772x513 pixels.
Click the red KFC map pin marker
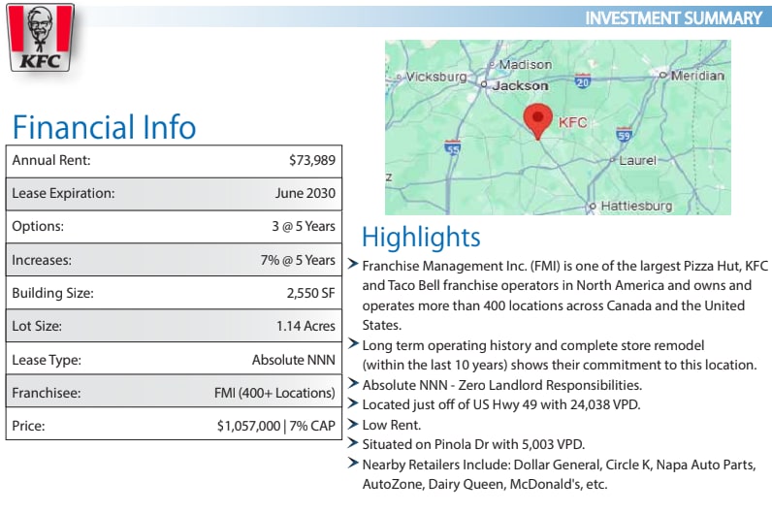(538, 120)
